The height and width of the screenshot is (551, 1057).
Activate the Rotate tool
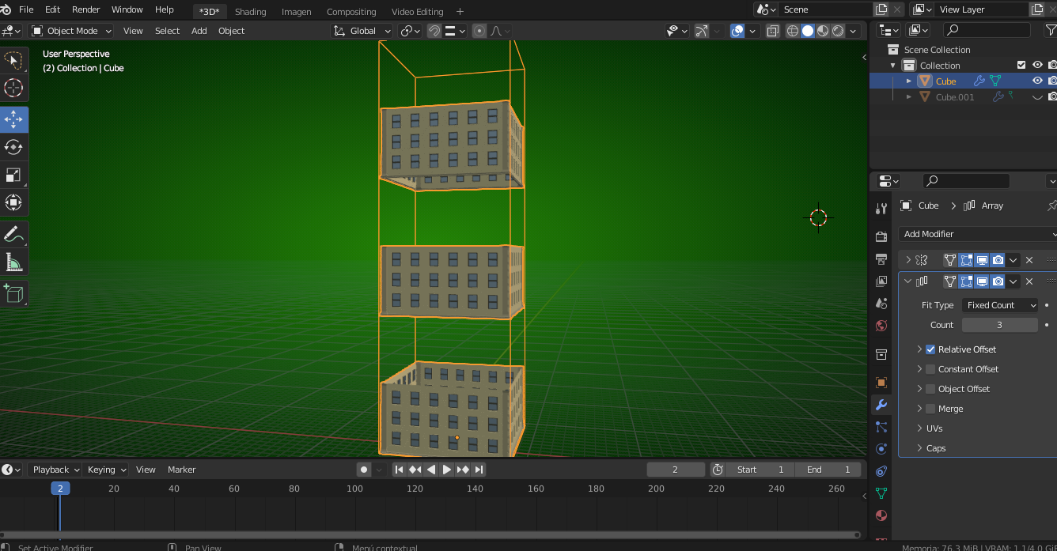pyautogui.click(x=13, y=147)
